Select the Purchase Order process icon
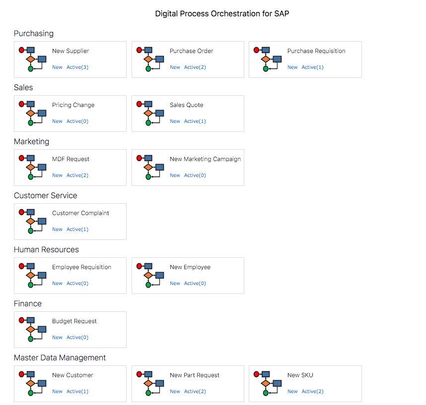Screen dimensions: 426x405 click(149, 58)
